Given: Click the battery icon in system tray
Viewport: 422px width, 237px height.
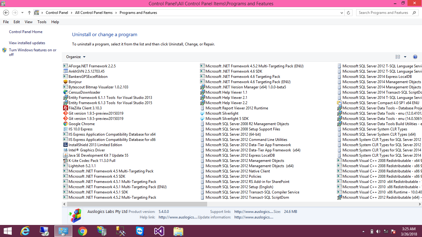Looking at the screenshot, I should click(372, 231).
